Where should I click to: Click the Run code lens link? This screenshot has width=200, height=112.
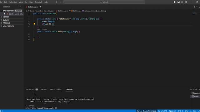[39, 29]
